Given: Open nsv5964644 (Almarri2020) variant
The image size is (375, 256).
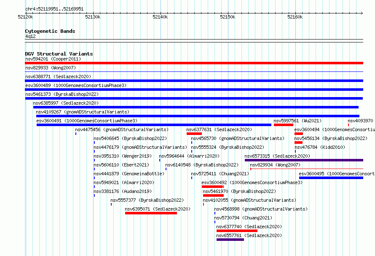Looking at the screenshot, I should tap(189, 156).
